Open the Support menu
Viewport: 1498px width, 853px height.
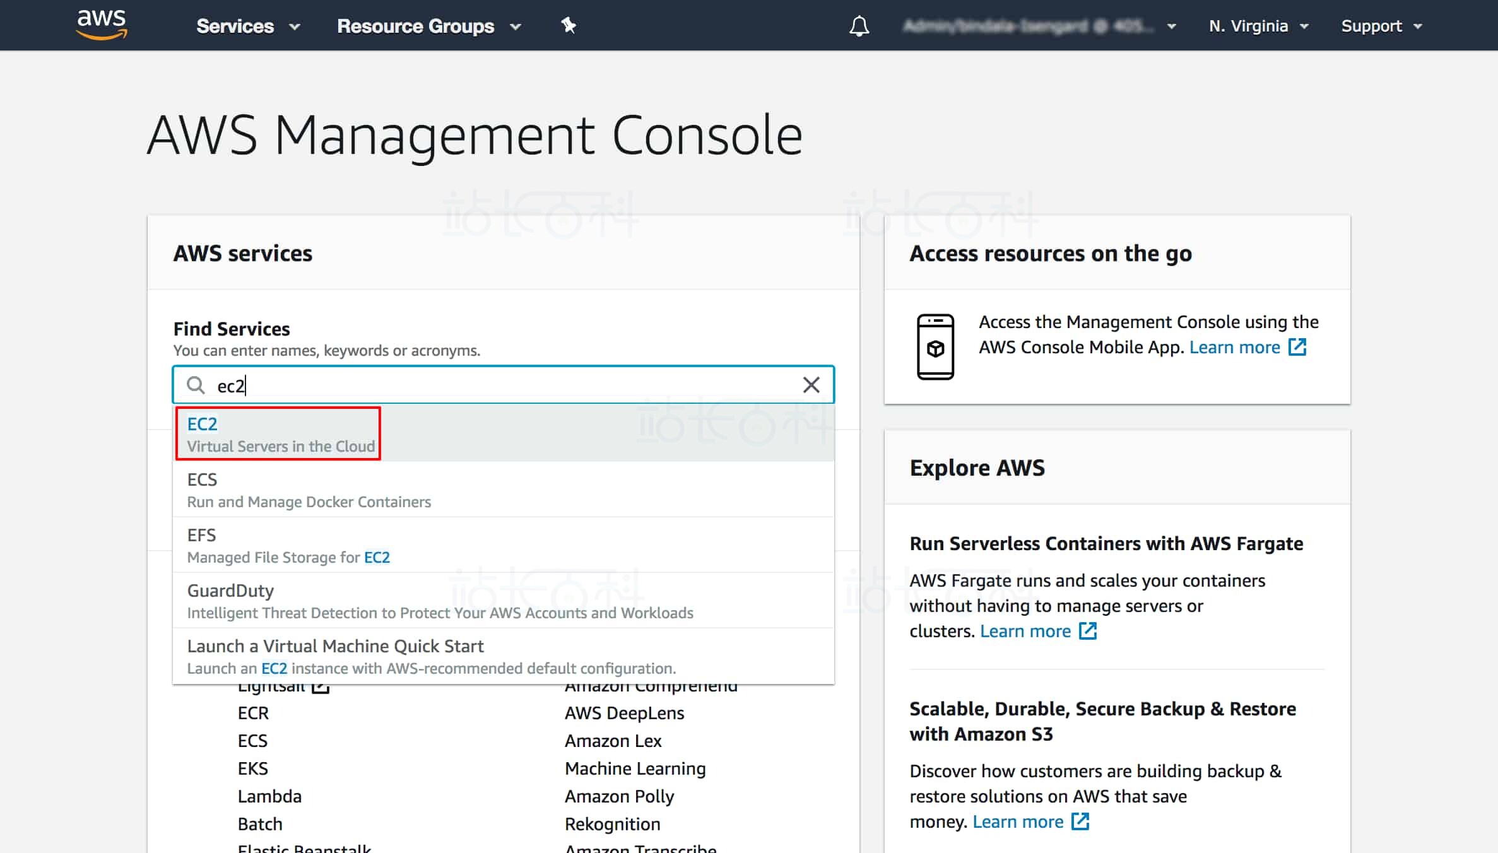1381,26
